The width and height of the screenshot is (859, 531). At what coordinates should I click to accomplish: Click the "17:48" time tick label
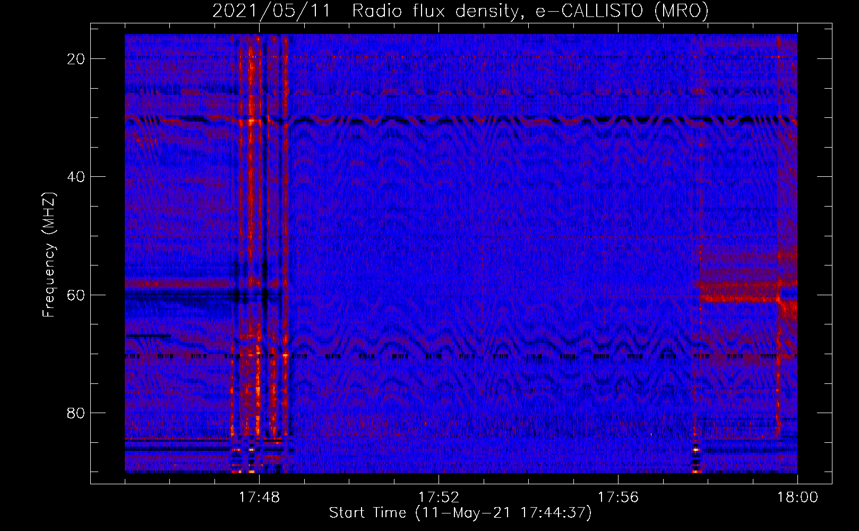pos(259,498)
